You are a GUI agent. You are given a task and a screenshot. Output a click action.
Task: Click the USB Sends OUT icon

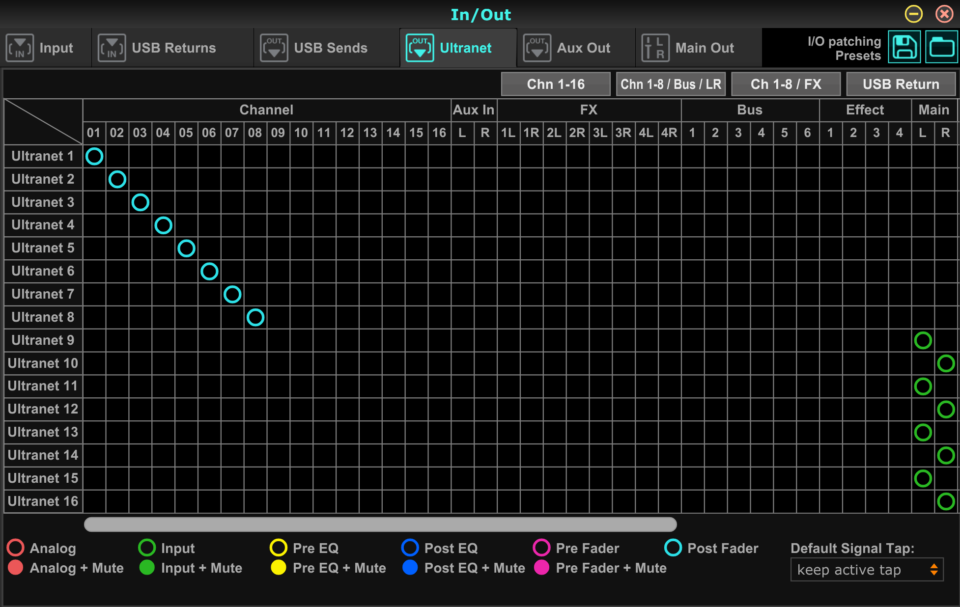pos(274,48)
